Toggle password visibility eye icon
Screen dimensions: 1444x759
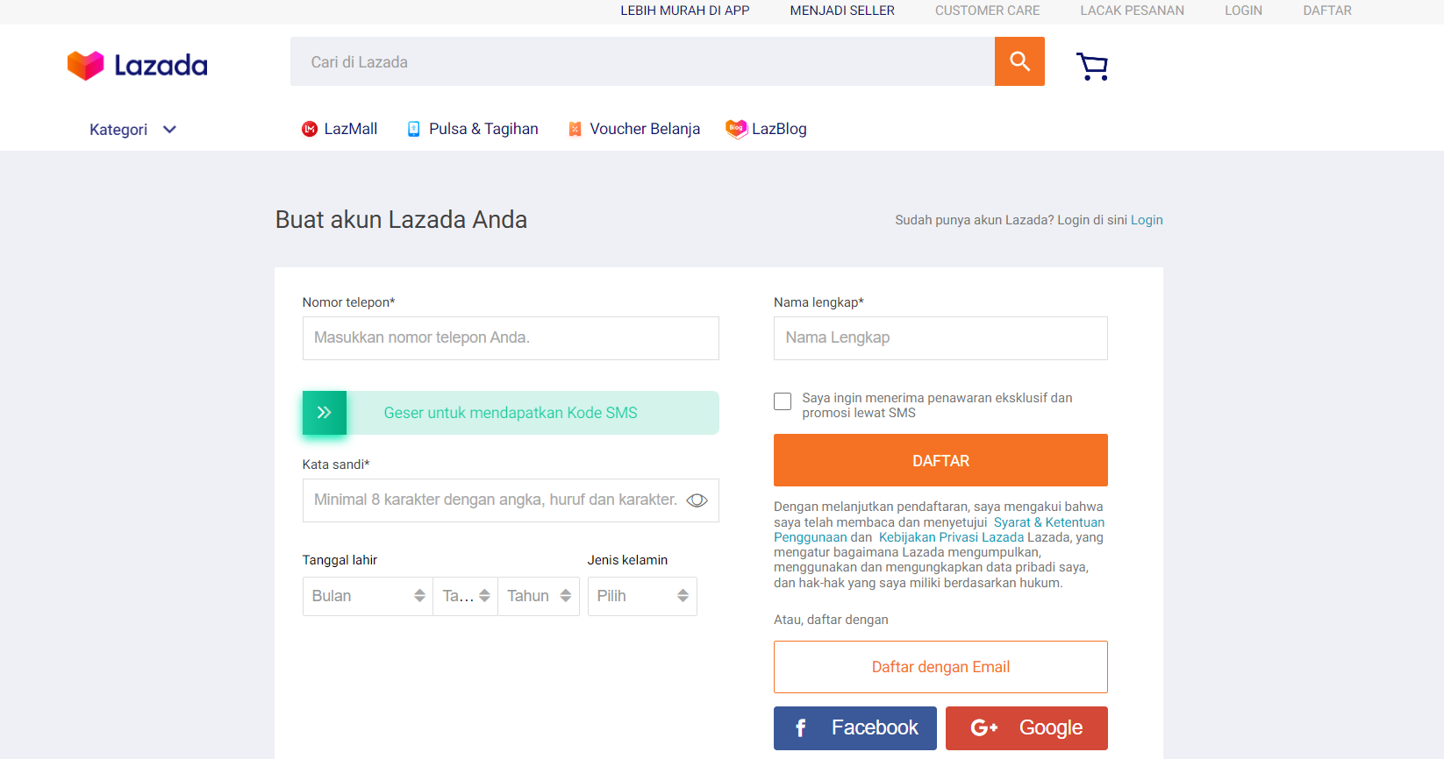pos(697,500)
